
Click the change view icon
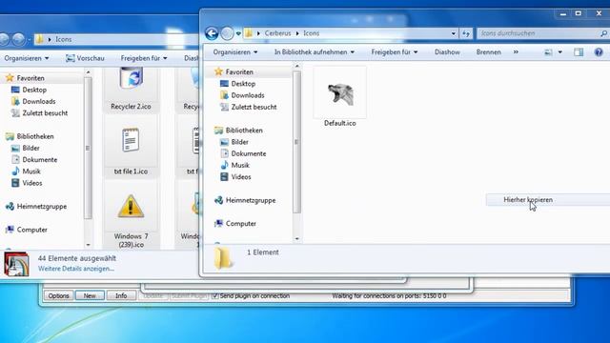click(x=548, y=52)
